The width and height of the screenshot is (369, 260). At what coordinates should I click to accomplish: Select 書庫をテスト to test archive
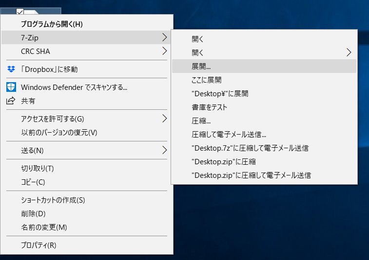click(x=264, y=107)
